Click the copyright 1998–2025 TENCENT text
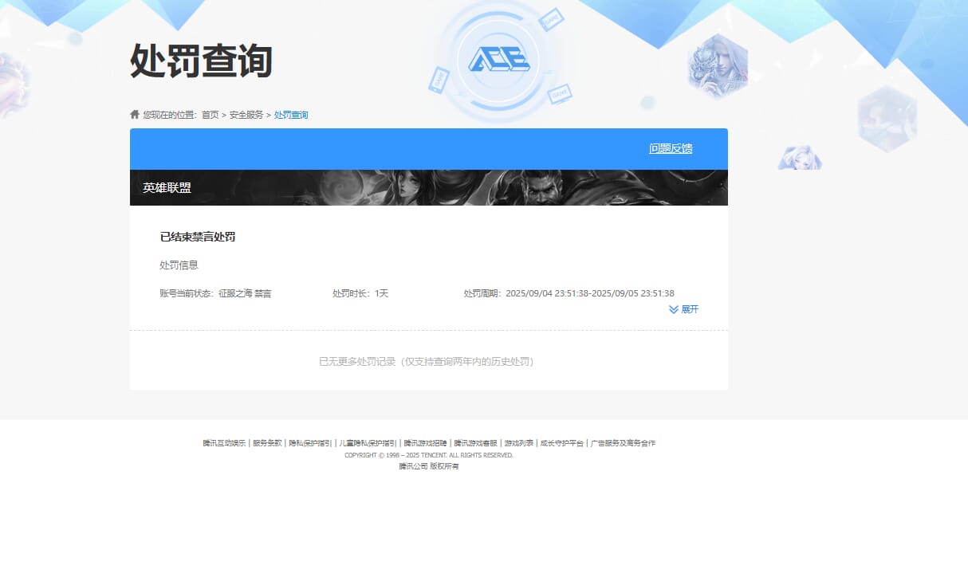 [429, 455]
